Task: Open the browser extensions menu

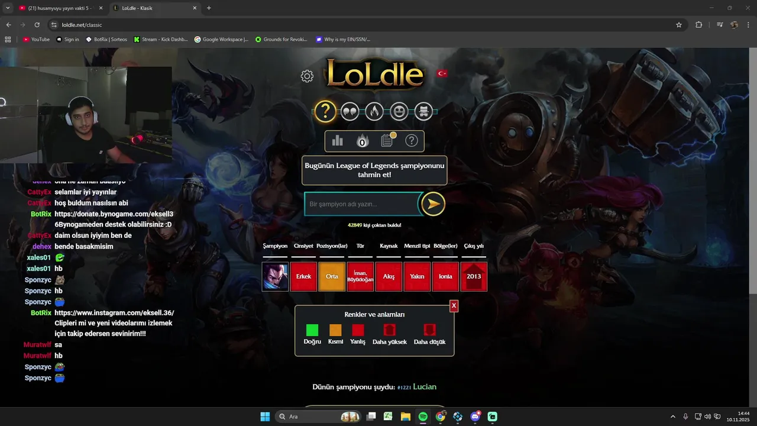Action: [699, 25]
